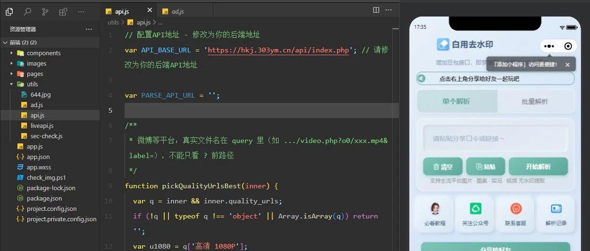Click the breadcrumb utils segment
590x251 pixels.
point(113,22)
